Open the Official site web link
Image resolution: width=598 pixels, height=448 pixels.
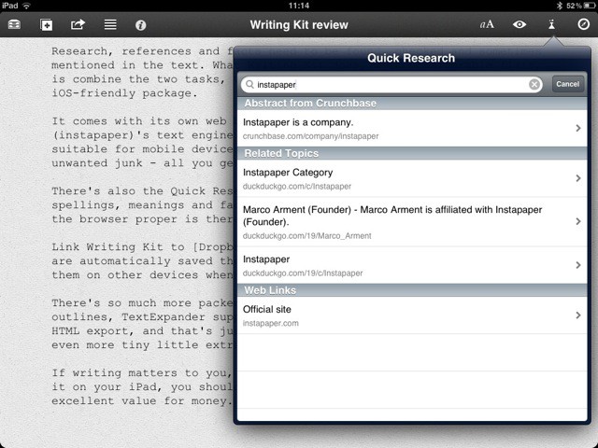click(411, 315)
